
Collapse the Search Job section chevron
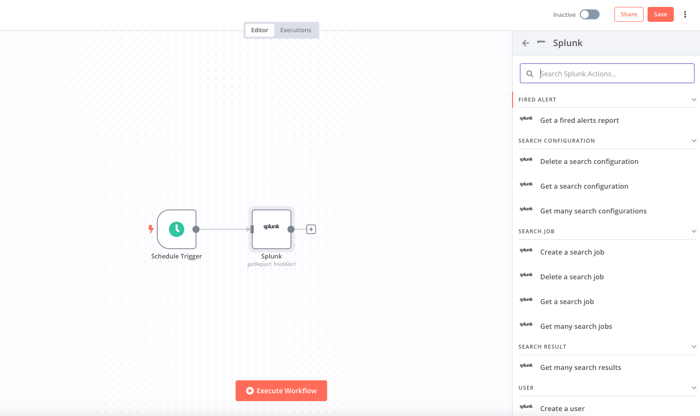click(694, 231)
